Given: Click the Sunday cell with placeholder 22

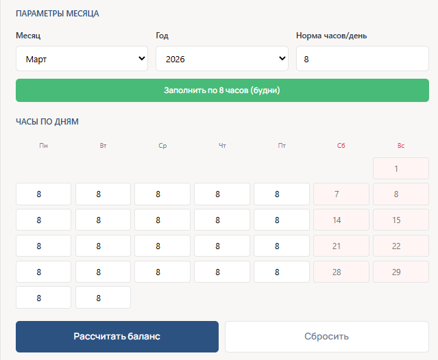Looking at the screenshot, I should [400, 246].
